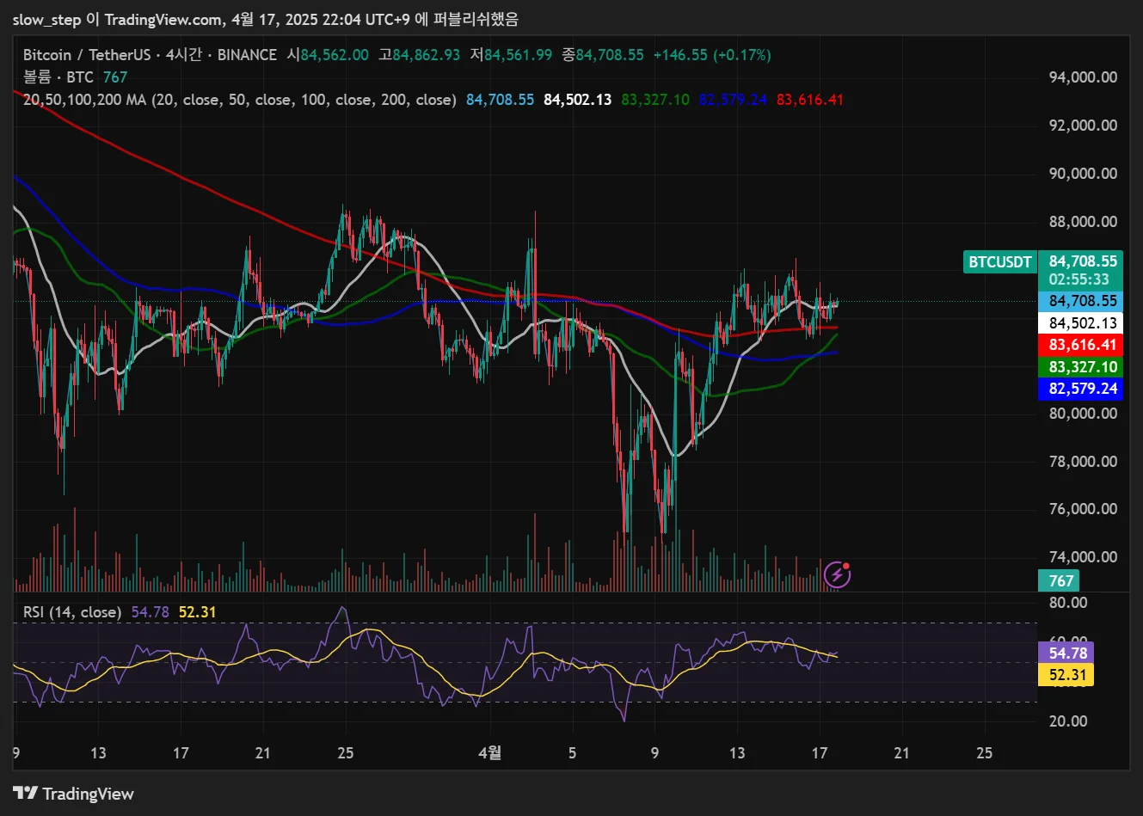Click the BINANCE exchange label in title
Image resolution: width=1143 pixels, height=816 pixels.
click(247, 55)
